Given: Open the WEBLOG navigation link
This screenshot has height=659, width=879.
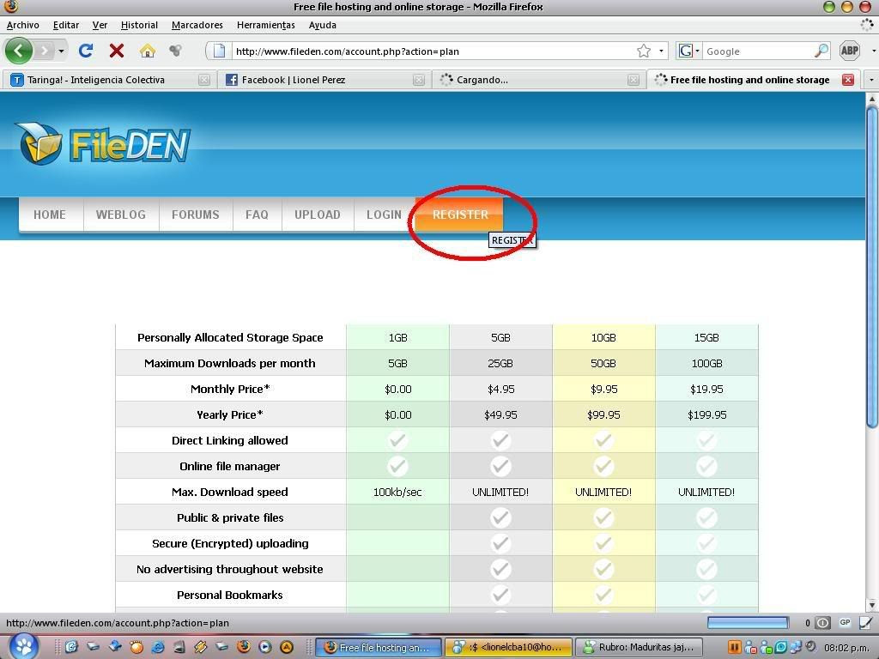Looking at the screenshot, I should [120, 215].
